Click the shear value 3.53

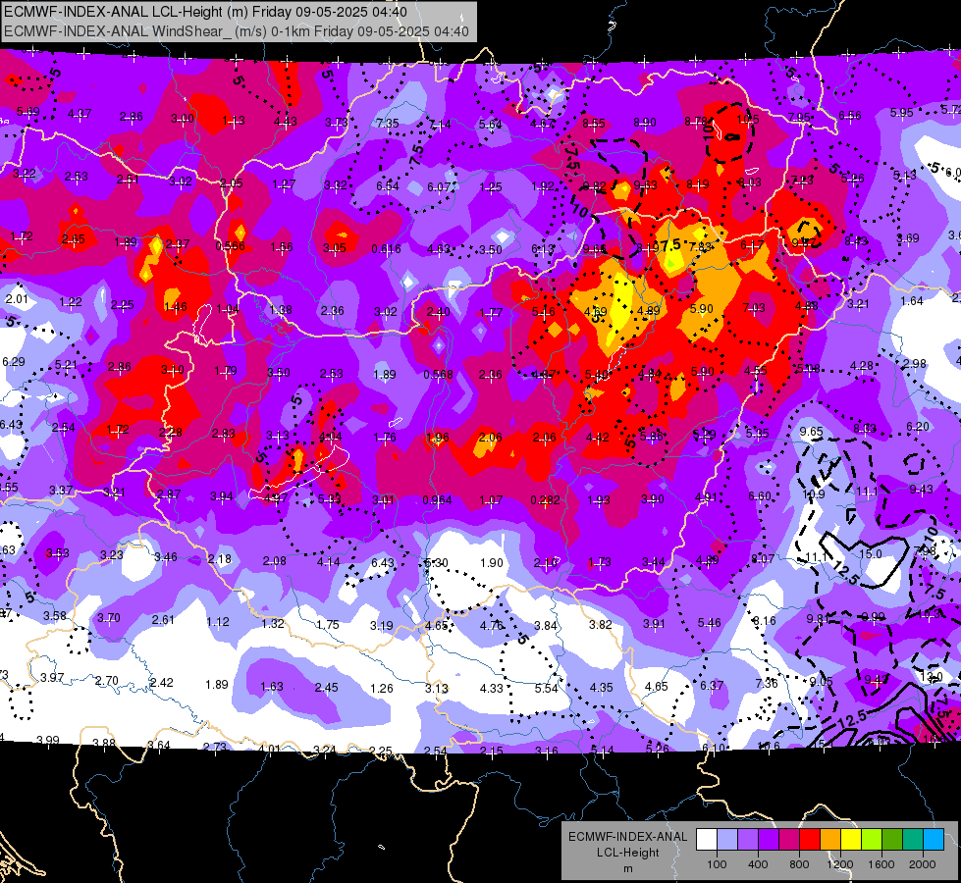point(58,553)
